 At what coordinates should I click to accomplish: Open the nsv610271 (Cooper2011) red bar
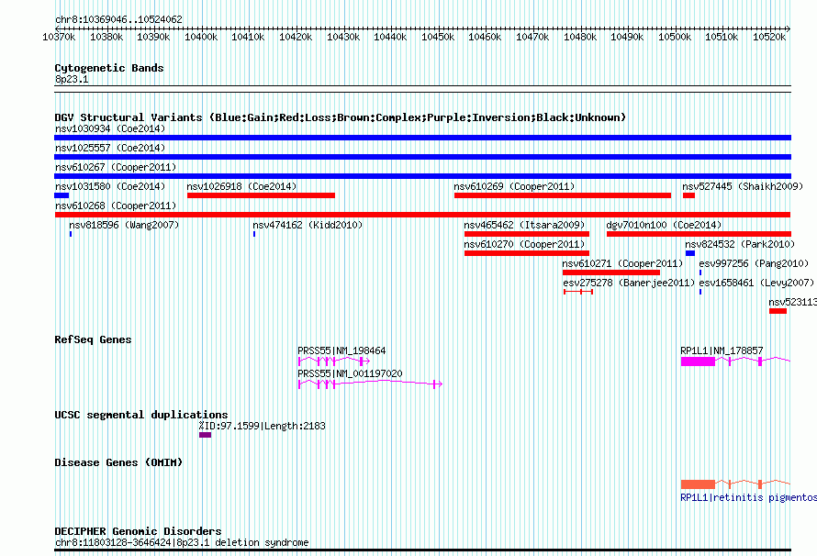(611, 272)
